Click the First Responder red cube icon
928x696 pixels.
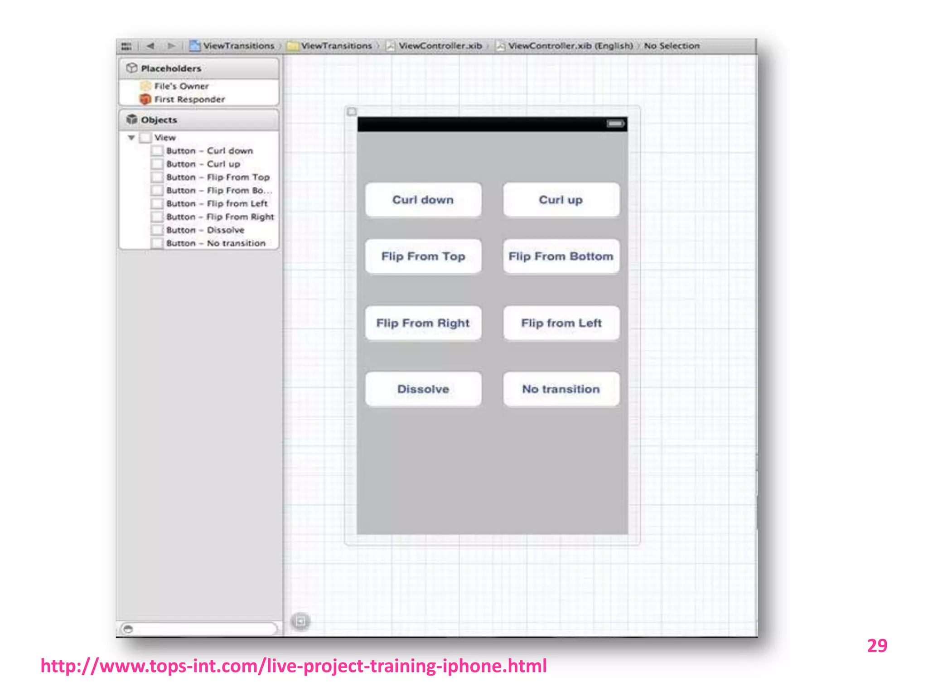pos(145,99)
